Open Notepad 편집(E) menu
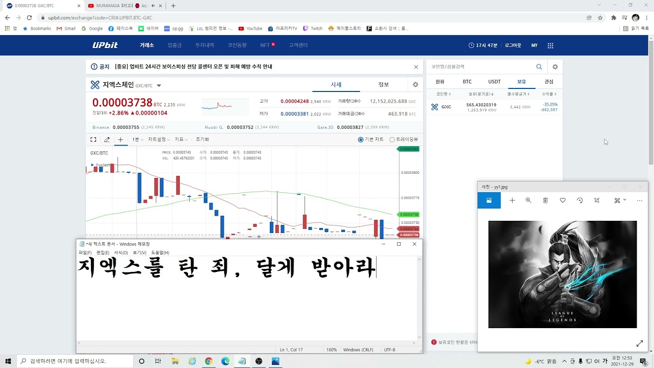The image size is (654, 368). 103,252
